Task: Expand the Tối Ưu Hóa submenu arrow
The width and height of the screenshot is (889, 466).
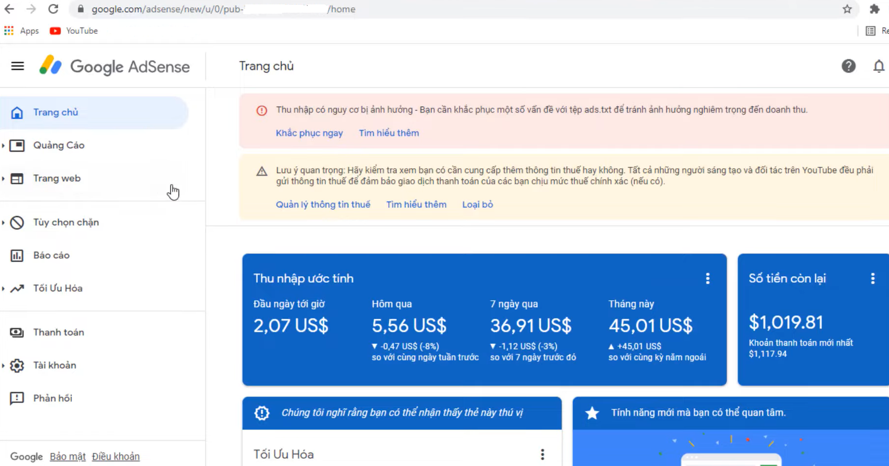Action: [3, 288]
